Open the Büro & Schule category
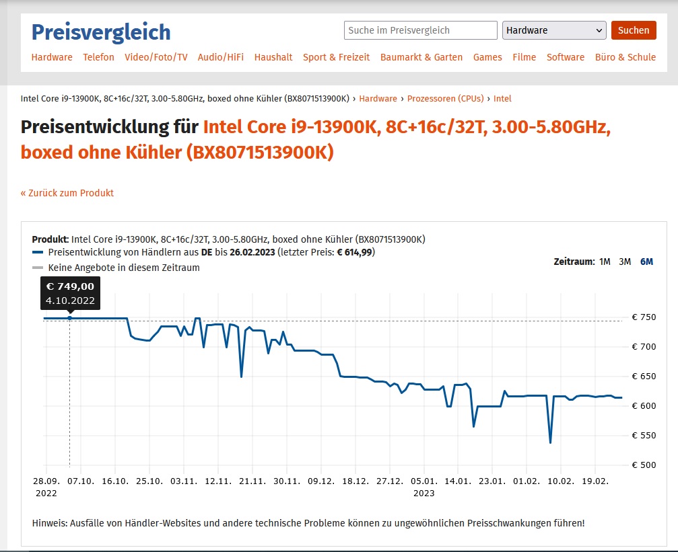The height and width of the screenshot is (552, 678). coord(625,57)
